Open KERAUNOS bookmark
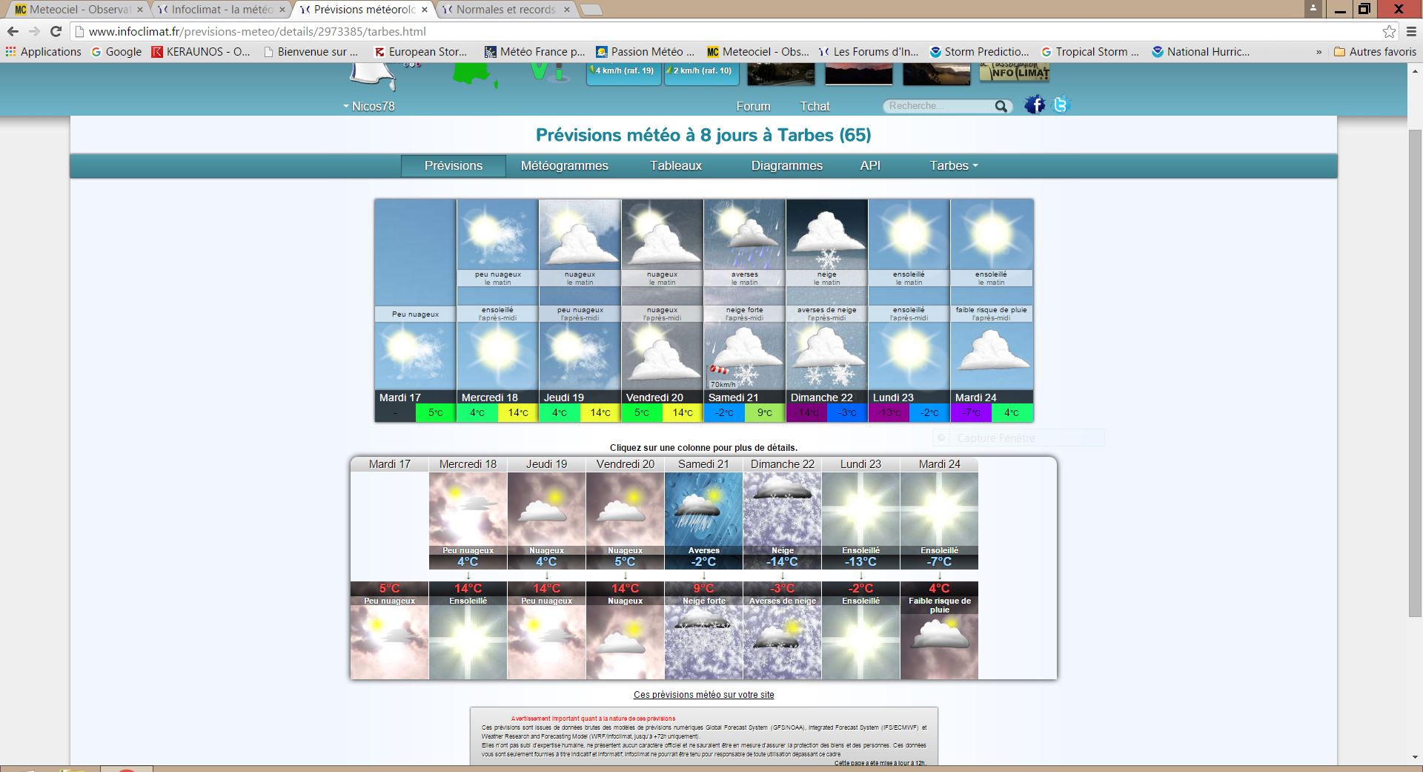Image resolution: width=1423 pixels, height=772 pixels. (x=201, y=52)
